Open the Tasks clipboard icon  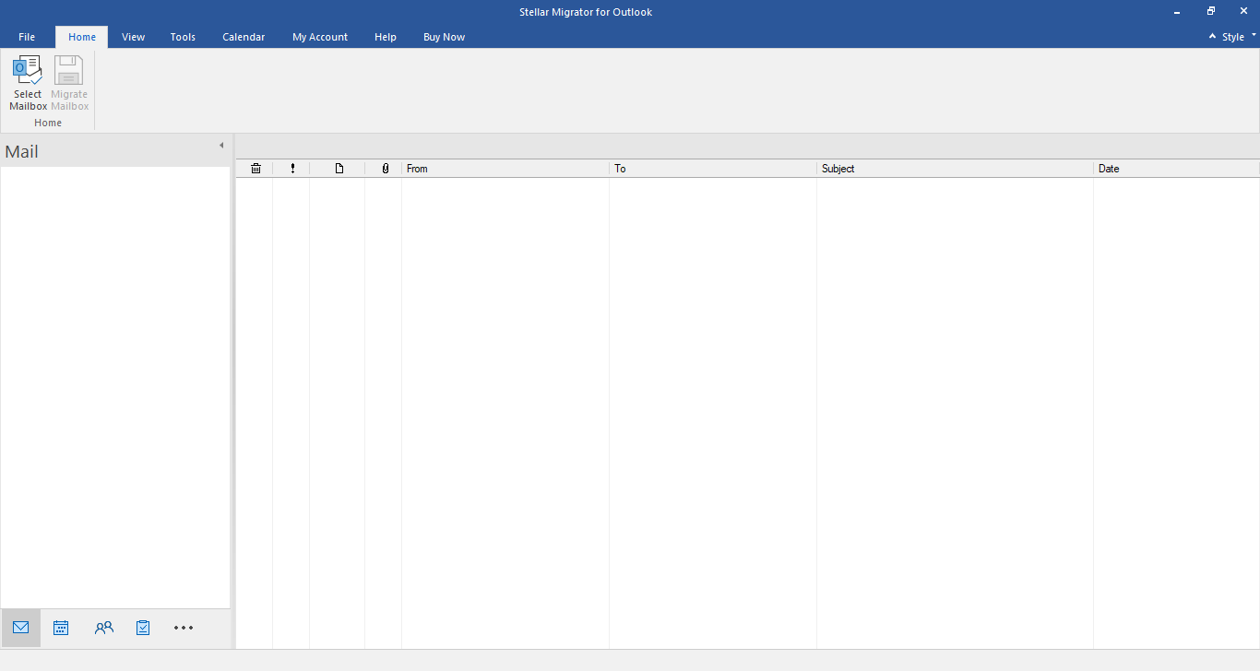(x=143, y=628)
